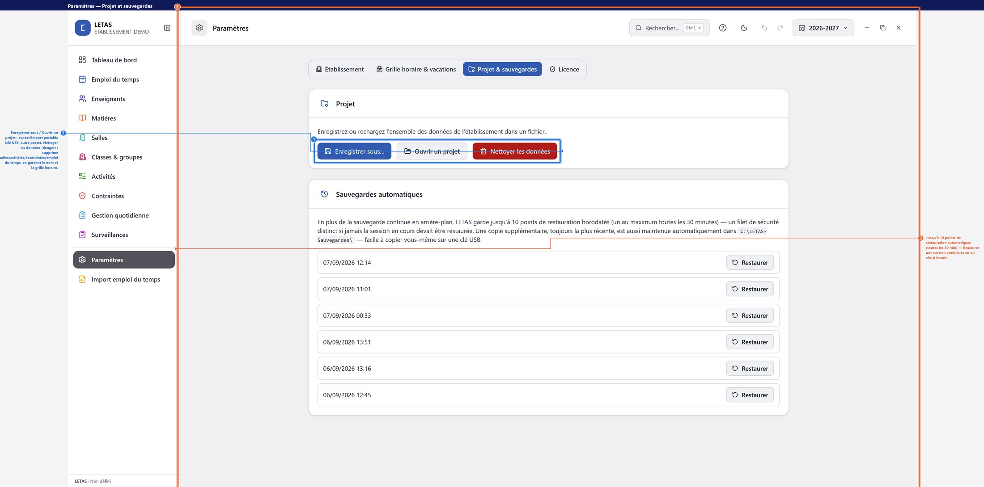
Task: Switch to the Établissement tab
Action: click(x=340, y=69)
